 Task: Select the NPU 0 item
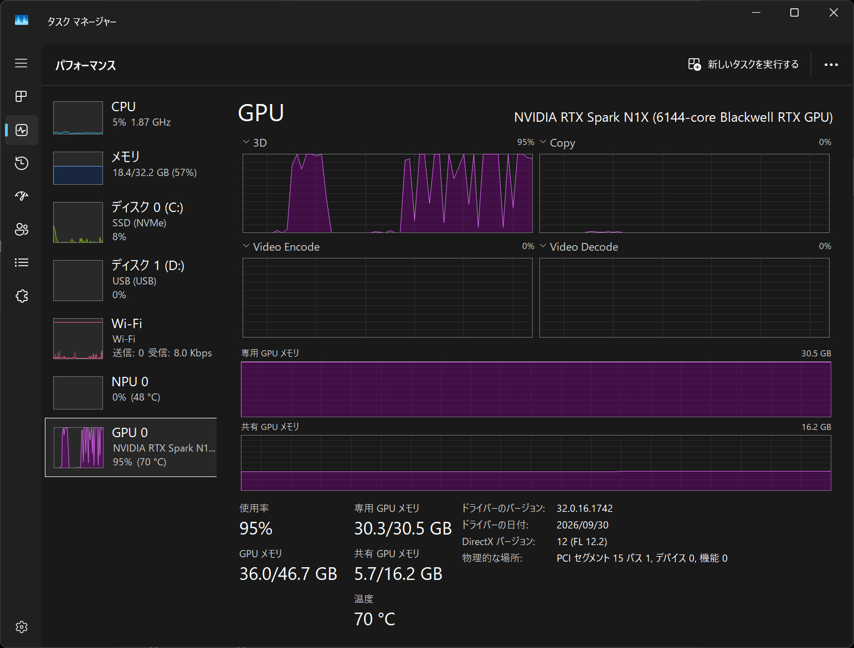[131, 392]
